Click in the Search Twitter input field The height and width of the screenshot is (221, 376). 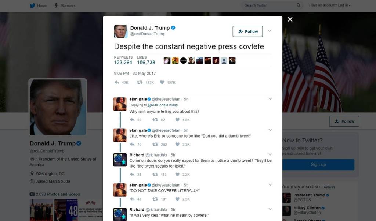(268, 5)
